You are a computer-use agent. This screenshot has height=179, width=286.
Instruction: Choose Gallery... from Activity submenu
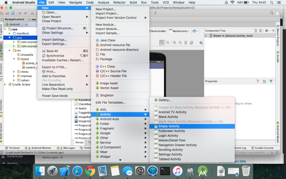192,100
